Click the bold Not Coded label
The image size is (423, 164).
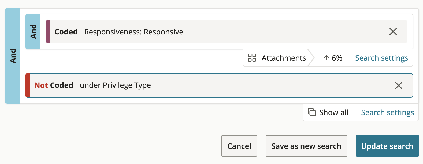(54, 85)
